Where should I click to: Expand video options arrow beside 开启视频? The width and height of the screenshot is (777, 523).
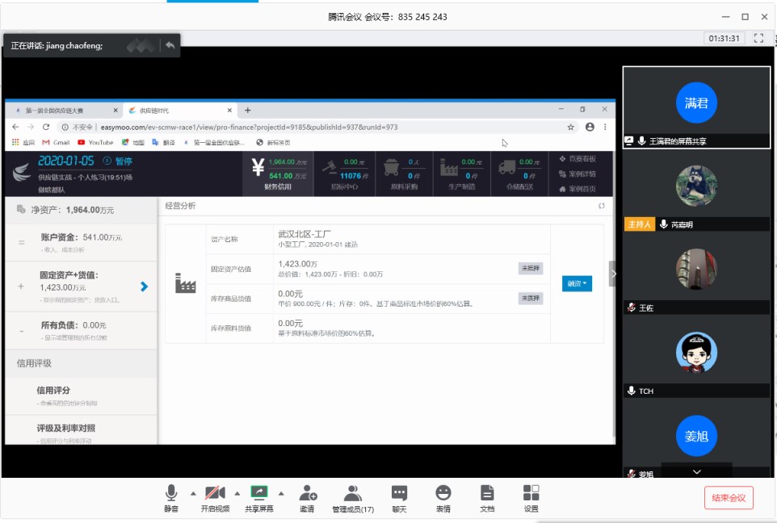(x=237, y=493)
